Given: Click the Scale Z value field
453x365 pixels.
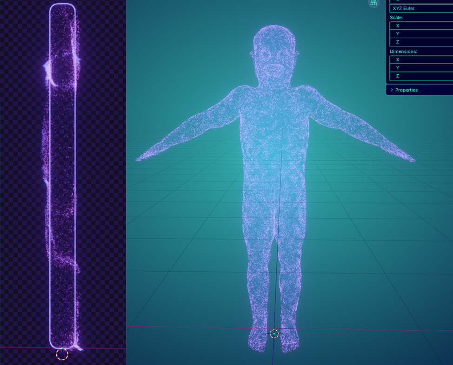Looking at the screenshot, I should [421, 42].
